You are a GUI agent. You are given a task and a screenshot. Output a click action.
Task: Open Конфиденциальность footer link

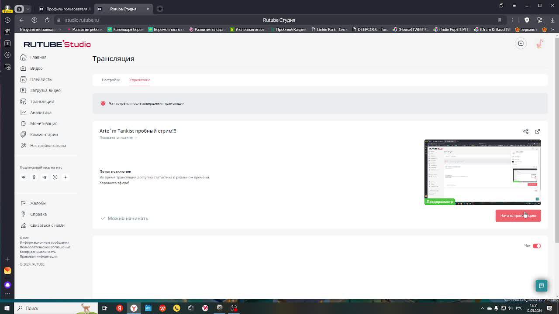pos(38,252)
